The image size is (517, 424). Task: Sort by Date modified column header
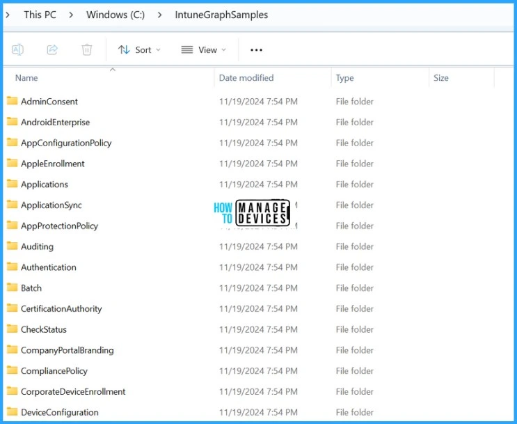pos(246,78)
